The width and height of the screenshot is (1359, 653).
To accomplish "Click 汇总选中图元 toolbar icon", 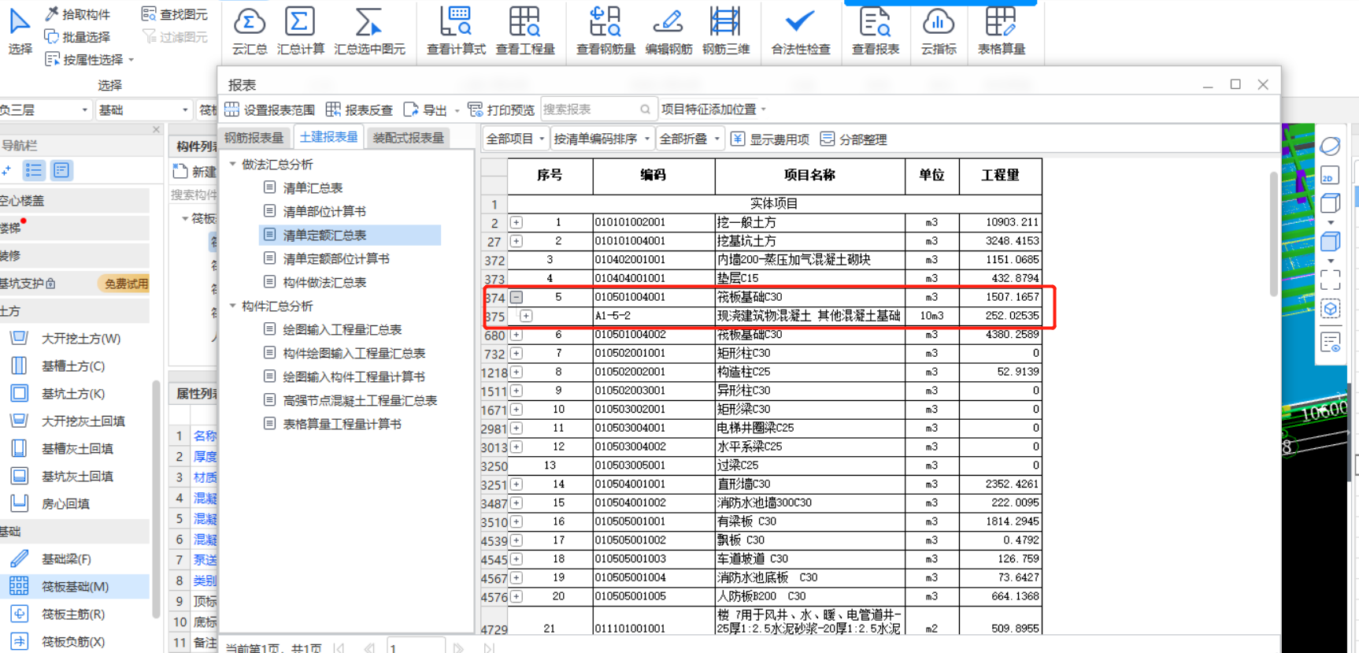I will click(369, 32).
